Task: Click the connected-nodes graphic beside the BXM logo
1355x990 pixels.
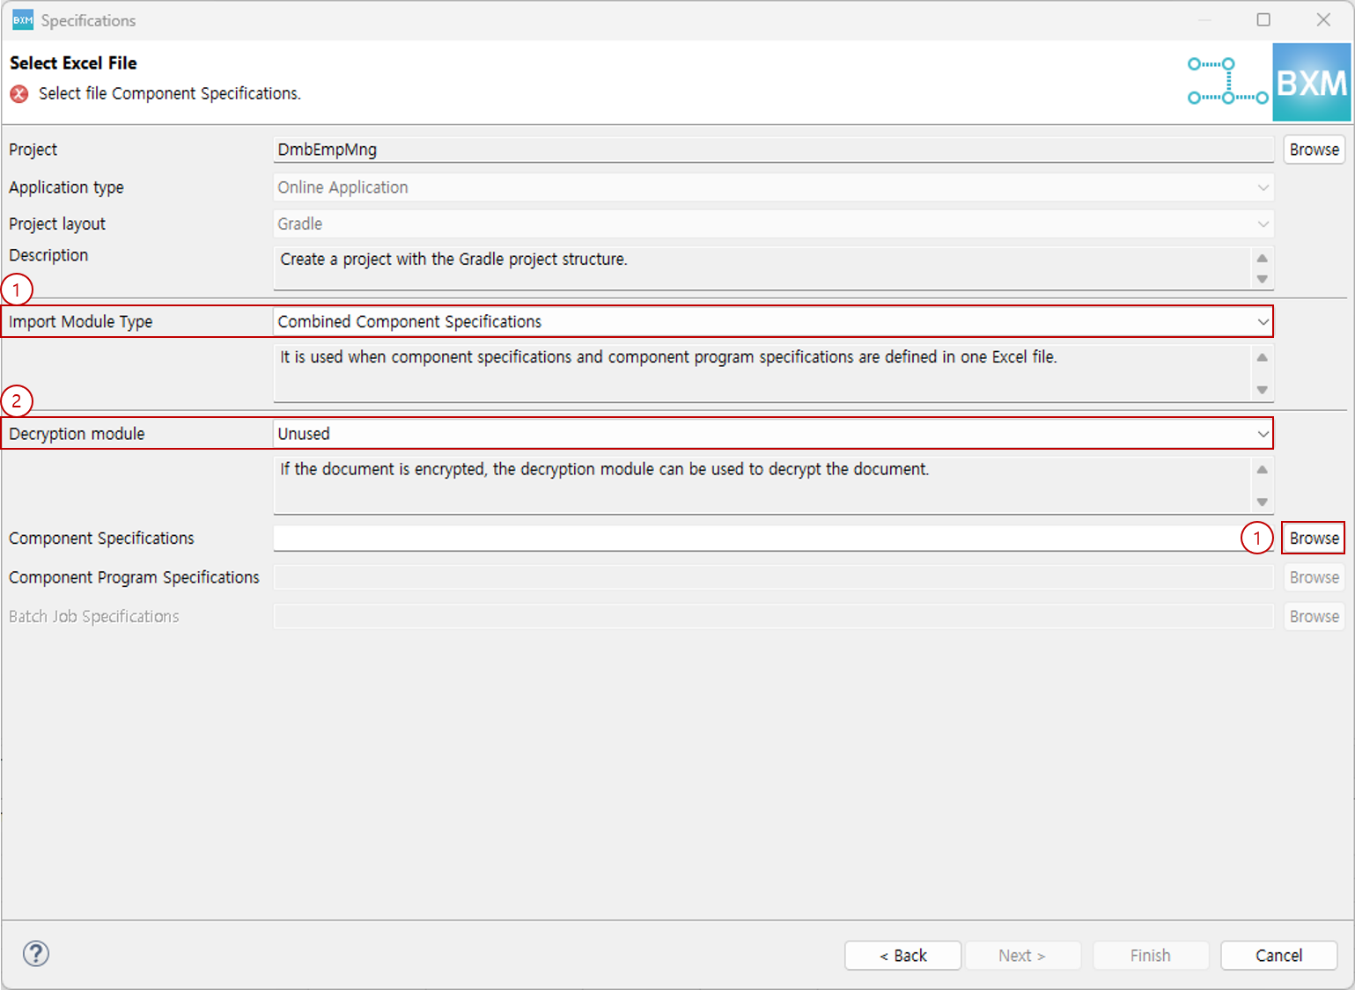Action: [1227, 82]
